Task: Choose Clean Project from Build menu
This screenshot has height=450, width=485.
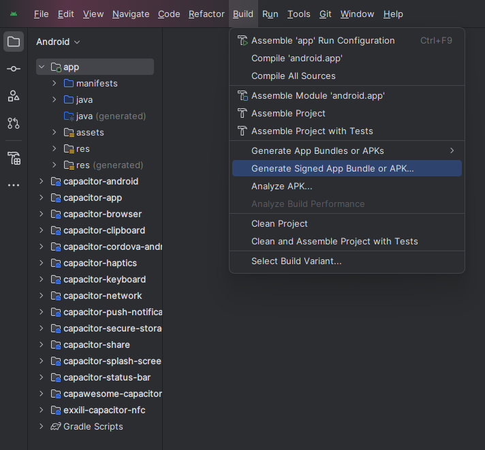Action: (x=279, y=223)
